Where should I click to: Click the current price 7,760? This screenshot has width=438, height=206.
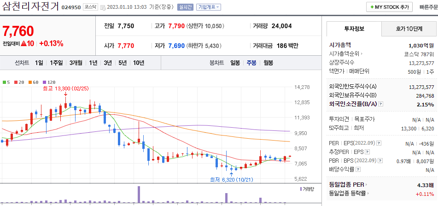pos(18,31)
